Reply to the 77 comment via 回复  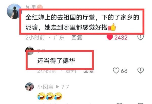pyautogui.click(x=89, y=71)
